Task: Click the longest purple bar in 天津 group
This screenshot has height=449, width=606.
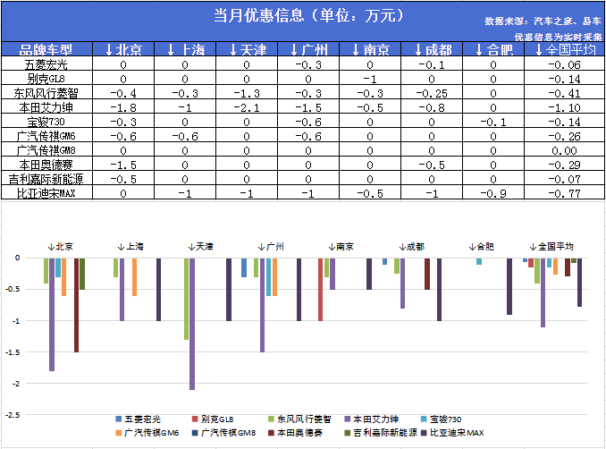Action: [x=192, y=324]
